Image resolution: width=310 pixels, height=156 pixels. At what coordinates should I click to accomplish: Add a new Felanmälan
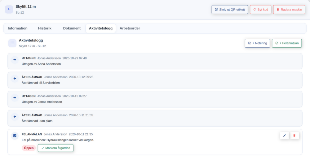(287, 43)
